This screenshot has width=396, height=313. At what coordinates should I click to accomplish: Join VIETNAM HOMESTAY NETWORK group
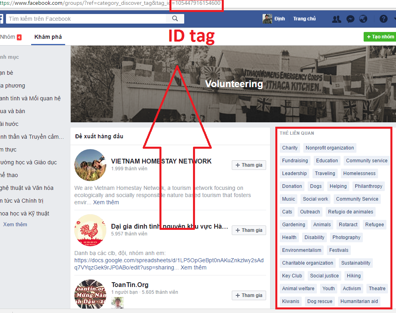pos(249,165)
